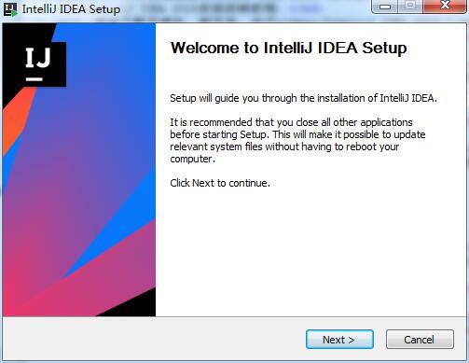Screen dimensions: 469x363
Task: Click the disabled maximize button in title bar
Action: pos(410,7)
